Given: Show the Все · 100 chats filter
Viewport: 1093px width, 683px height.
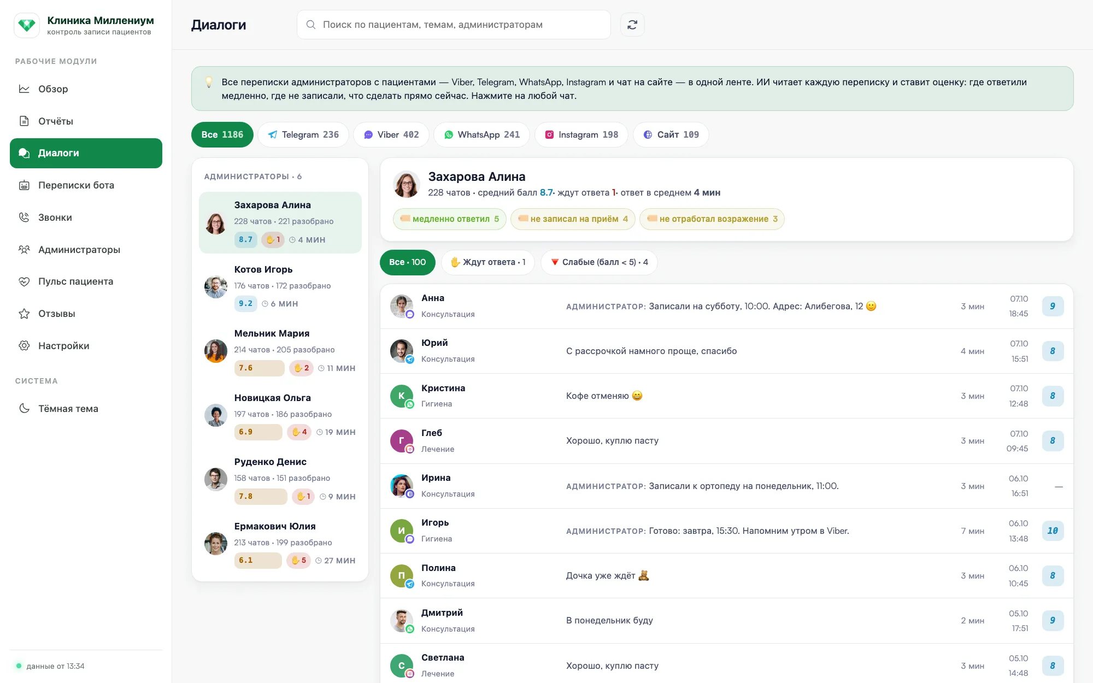Looking at the screenshot, I should tap(408, 262).
